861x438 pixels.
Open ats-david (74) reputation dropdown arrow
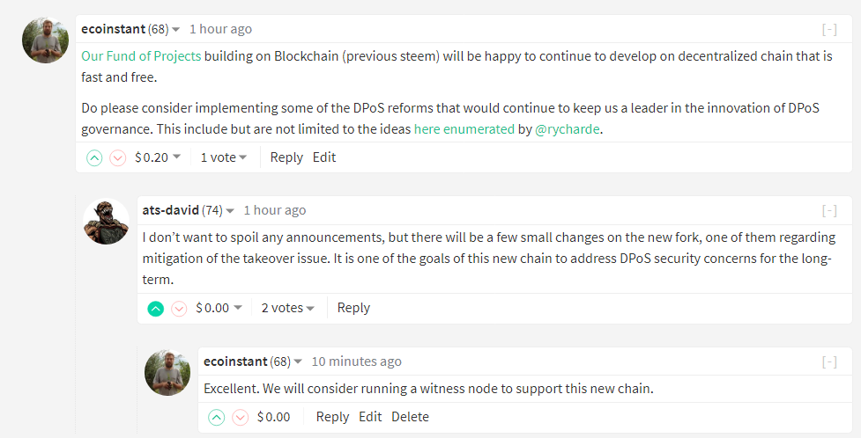pyautogui.click(x=230, y=211)
